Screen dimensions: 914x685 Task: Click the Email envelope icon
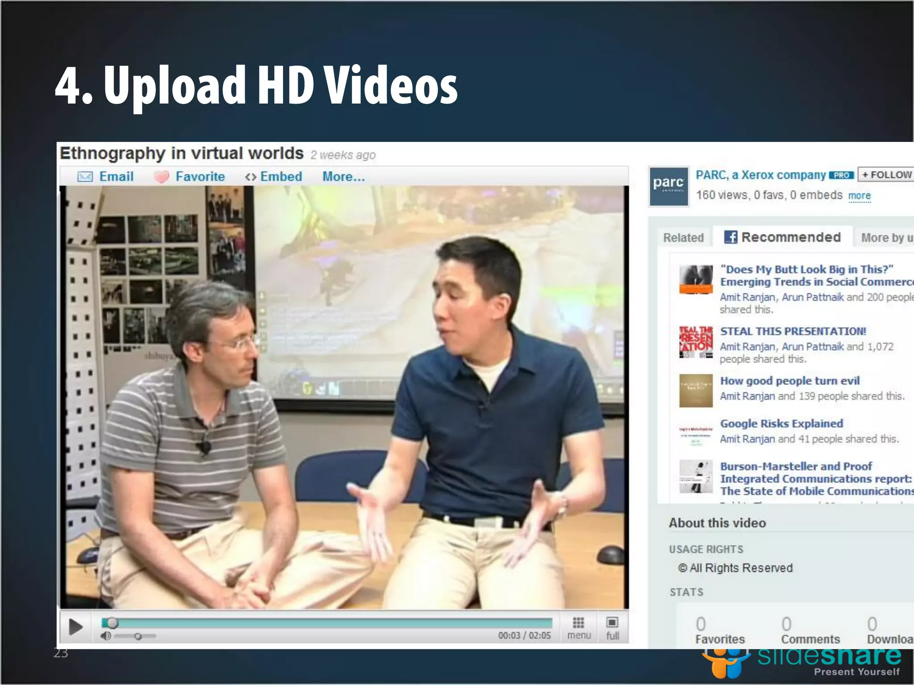coord(85,177)
